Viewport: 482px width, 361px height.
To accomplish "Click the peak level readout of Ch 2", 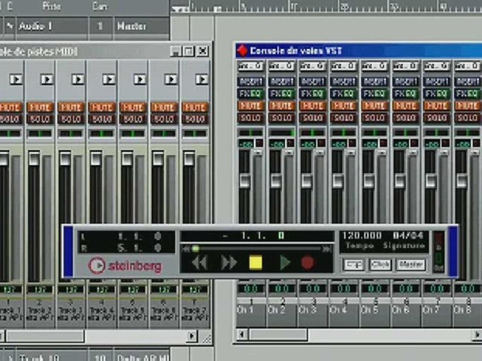I will [x=277, y=144].
